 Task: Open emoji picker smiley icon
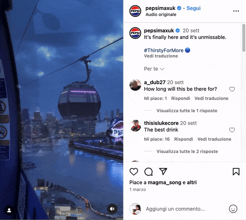(233, 209)
